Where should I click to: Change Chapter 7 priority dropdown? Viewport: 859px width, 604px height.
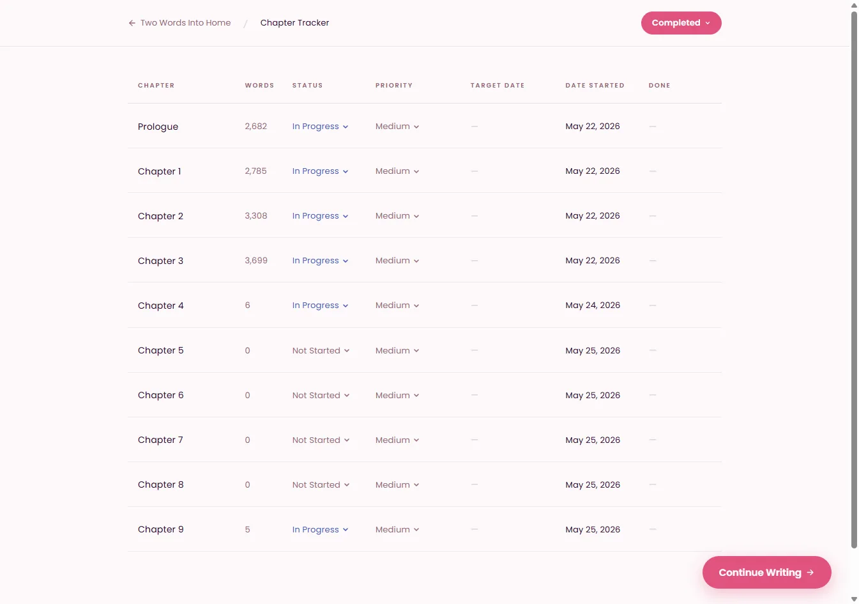(397, 440)
